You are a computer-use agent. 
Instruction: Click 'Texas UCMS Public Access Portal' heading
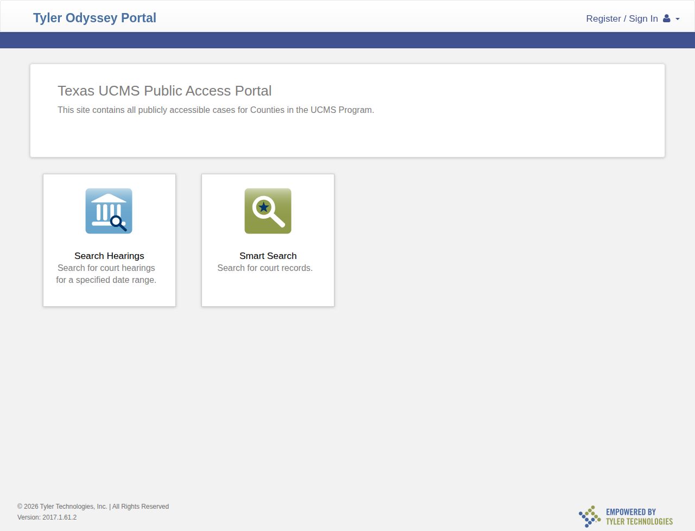[165, 91]
